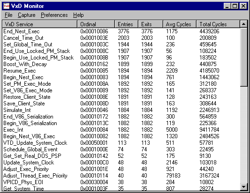Click the scrollbar track below the thumb

(243, 135)
